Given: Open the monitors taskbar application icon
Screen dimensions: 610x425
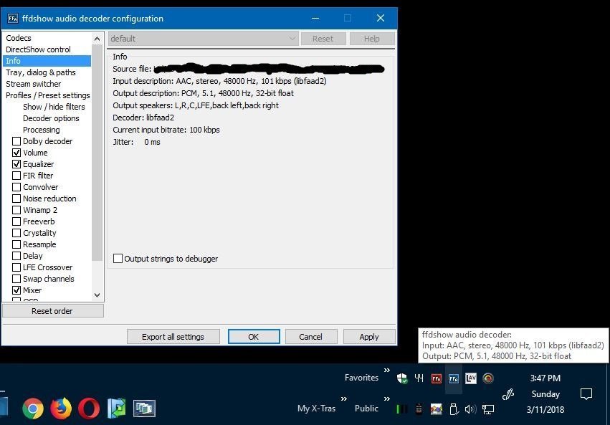Looking at the screenshot, I should point(144,409).
